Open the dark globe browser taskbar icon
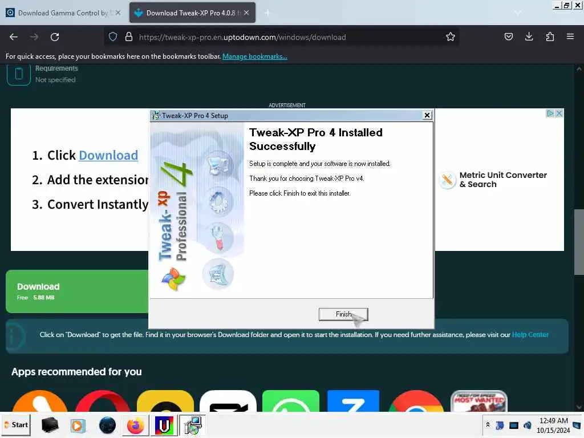The image size is (584, 438). pyautogui.click(x=107, y=425)
